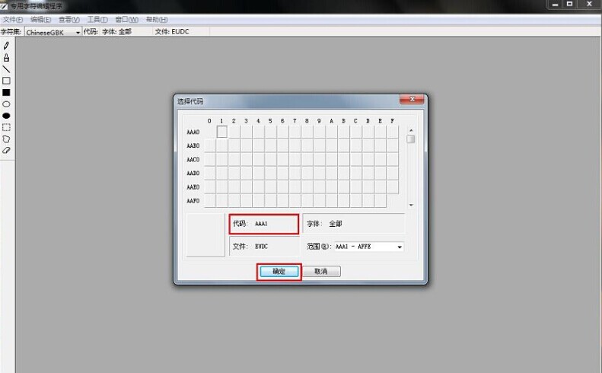Screen dimensions: 602x373
Task: Open the 工具 menu
Action: click(97, 19)
